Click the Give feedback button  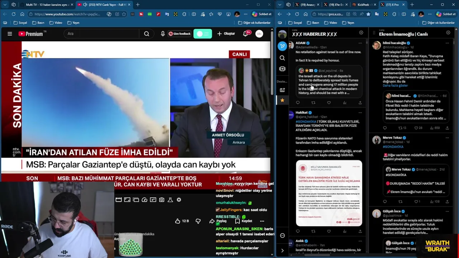[x=180, y=34]
